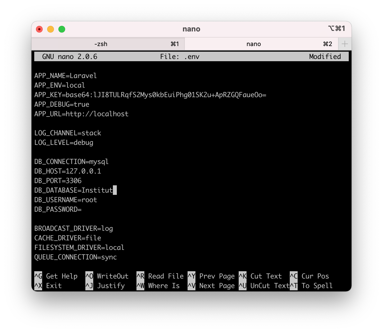Click the QUEUE_CONNECTION=sync line
The height and width of the screenshot is (333, 383).
[76, 257]
